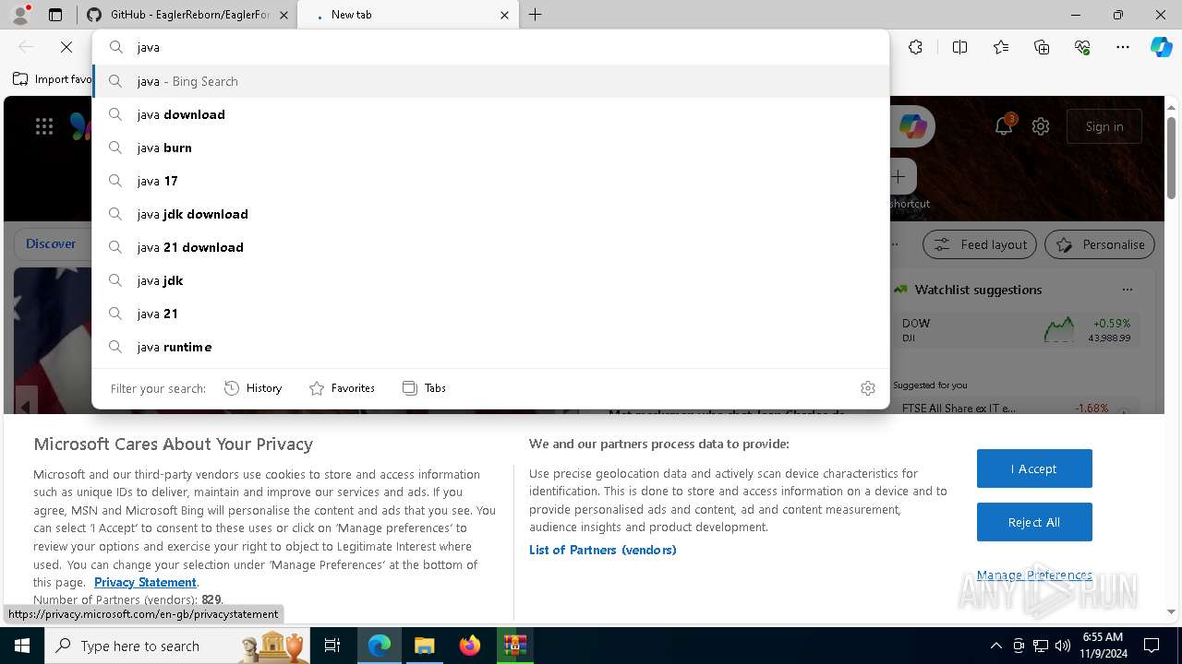This screenshot has width=1182, height=664.
Task: Open Watchlist suggestions more options
Action: click(1127, 290)
